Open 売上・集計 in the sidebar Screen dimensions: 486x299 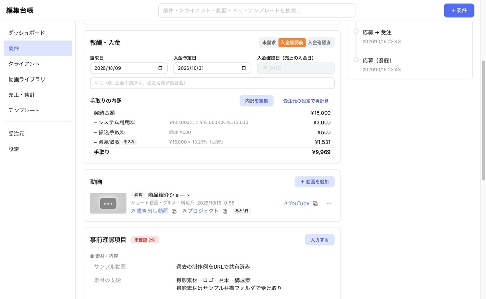coord(38,95)
